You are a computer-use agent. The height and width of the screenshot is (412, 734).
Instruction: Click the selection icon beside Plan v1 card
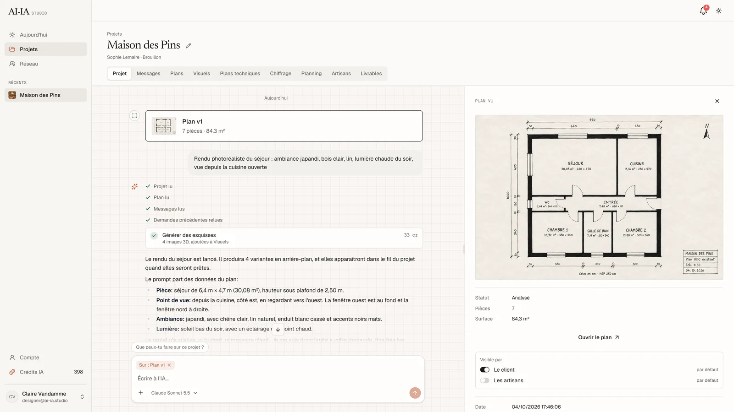click(x=134, y=116)
